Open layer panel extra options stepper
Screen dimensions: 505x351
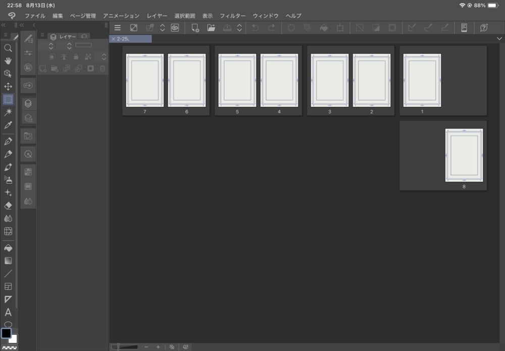click(104, 57)
